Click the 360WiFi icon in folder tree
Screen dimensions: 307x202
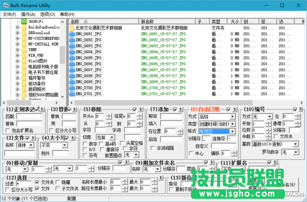(24, 21)
